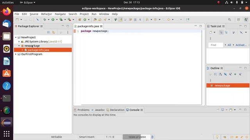
Task: Collapse the NewProject tree node
Action: (16, 37)
